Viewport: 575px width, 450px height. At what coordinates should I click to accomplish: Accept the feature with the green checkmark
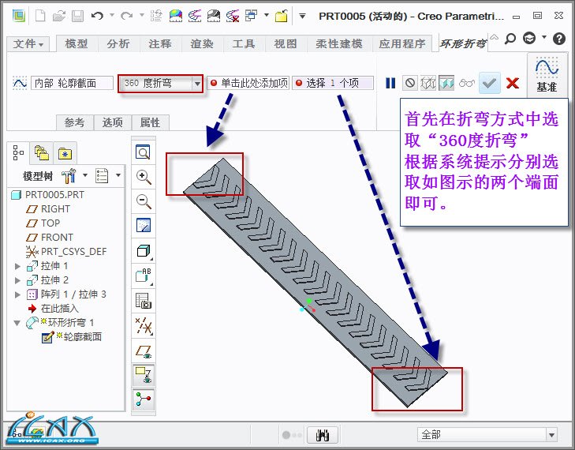coord(489,84)
